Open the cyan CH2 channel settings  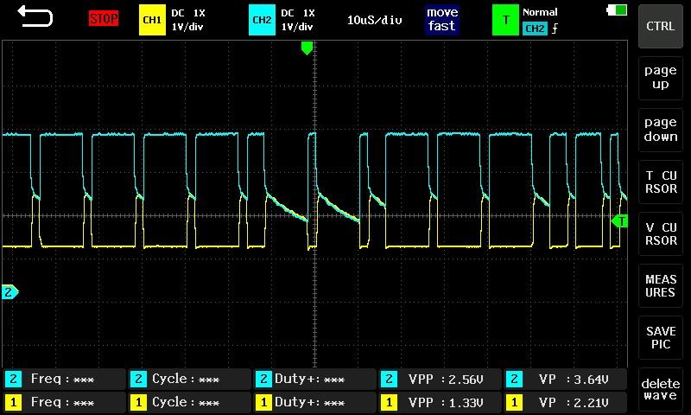pyautogui.click(x=262, y=20)
